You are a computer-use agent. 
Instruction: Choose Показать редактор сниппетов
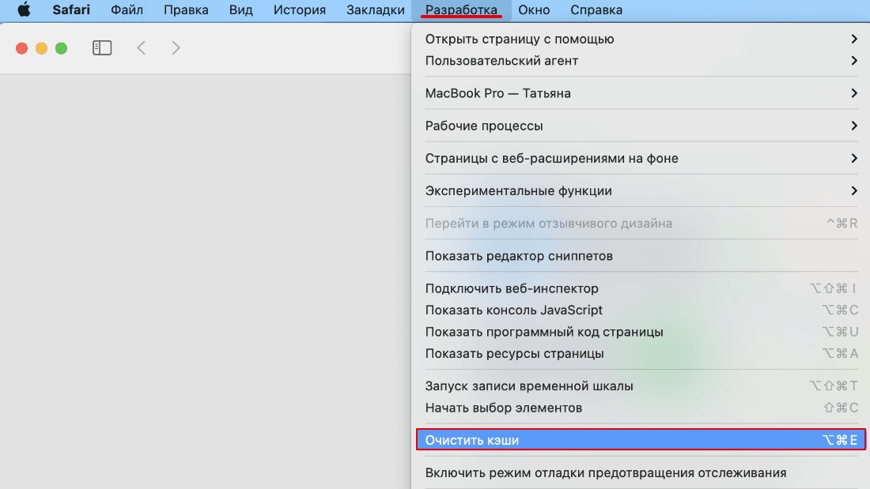(x=641, y=256)
